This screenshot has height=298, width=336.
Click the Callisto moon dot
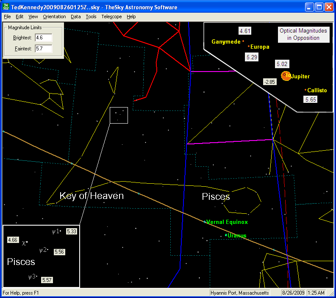(305, 90)
